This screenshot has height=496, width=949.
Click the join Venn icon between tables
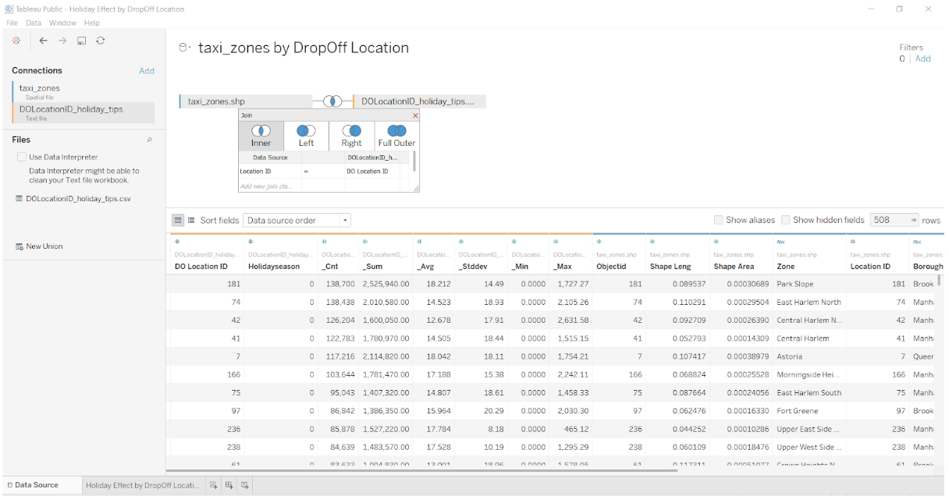[333, 101]
